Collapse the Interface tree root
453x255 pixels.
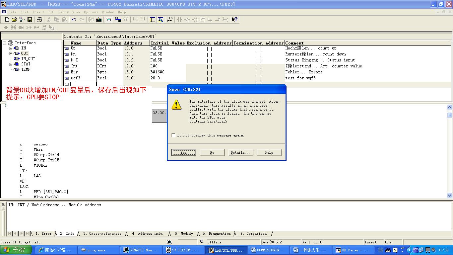(5, 43)
